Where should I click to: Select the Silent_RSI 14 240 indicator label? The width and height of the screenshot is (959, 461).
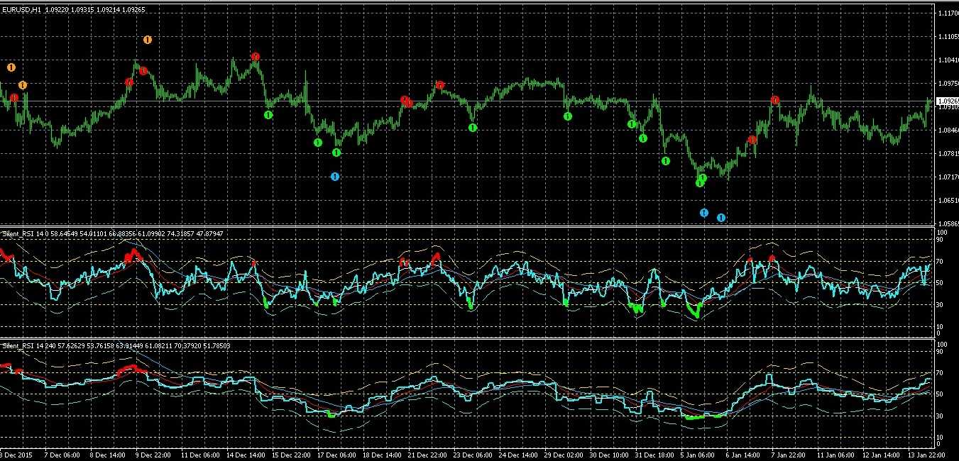30,345
